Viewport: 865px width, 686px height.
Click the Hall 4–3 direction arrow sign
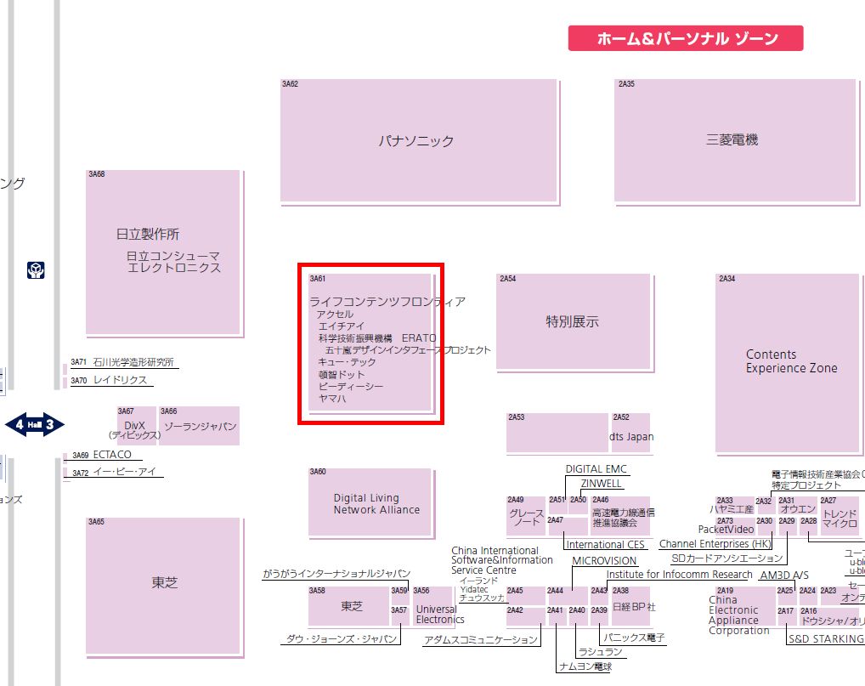pos(35,424)
